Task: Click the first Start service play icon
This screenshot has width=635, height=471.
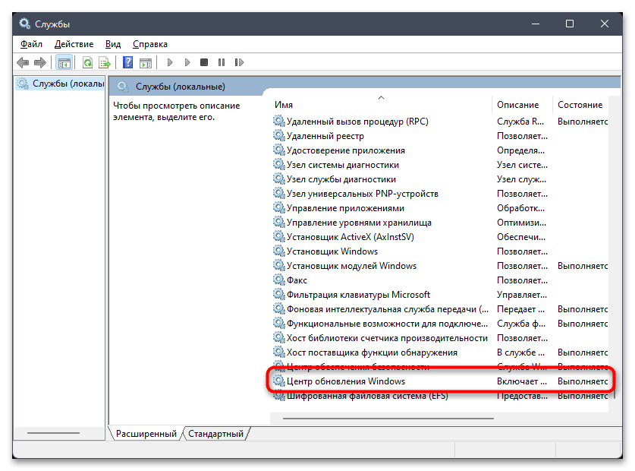Action: 170,62
